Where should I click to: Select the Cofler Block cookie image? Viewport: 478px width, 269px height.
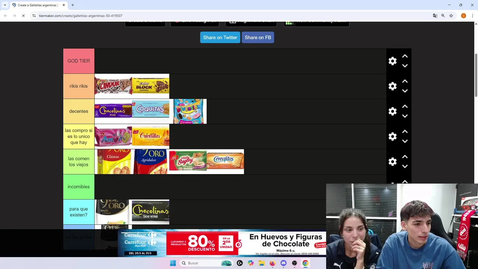[x=150, y=86]
